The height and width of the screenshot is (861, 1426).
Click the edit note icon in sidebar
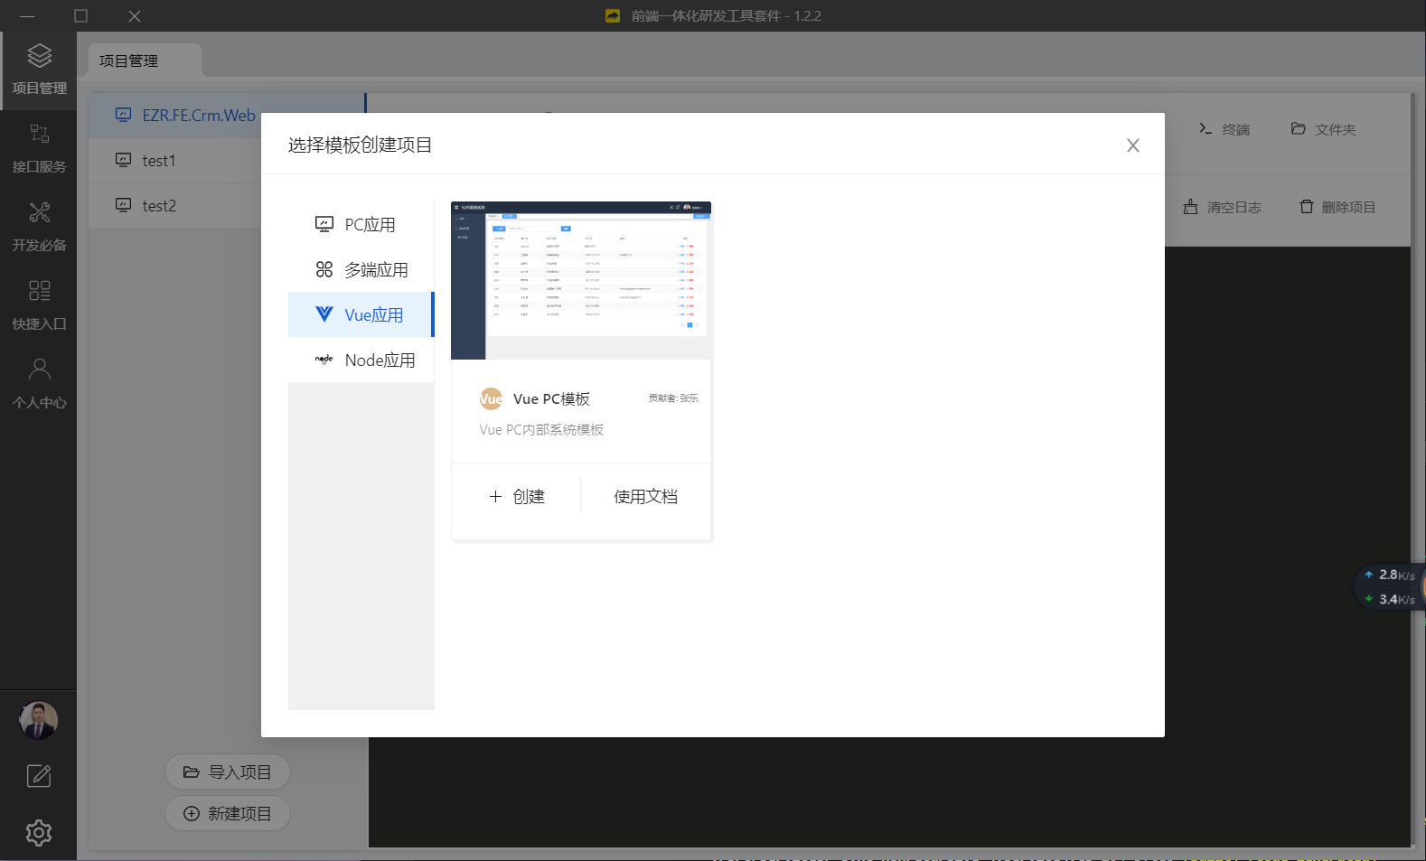(x=39, y=776)
